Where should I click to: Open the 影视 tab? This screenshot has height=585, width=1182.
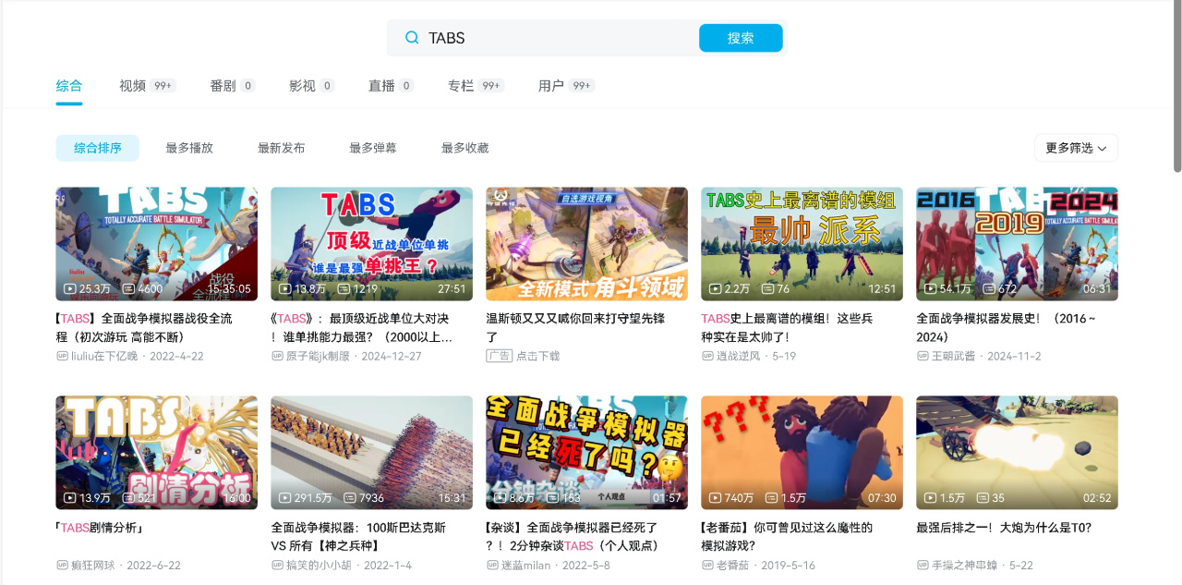pos(312,86)
